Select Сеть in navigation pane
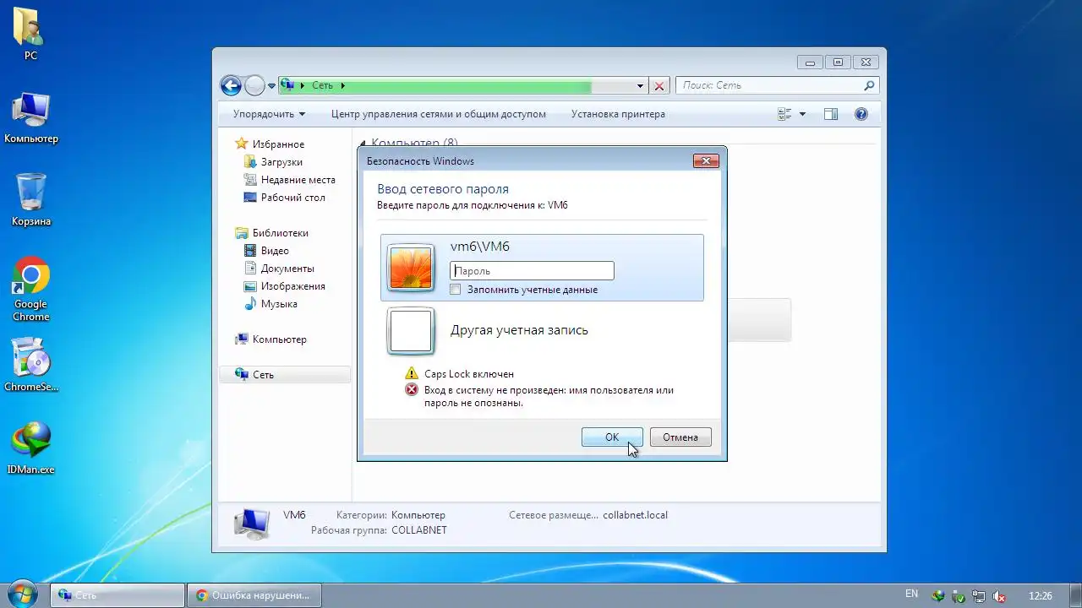The width and height of the screenshot is (1082, 608). coord(285,375)
